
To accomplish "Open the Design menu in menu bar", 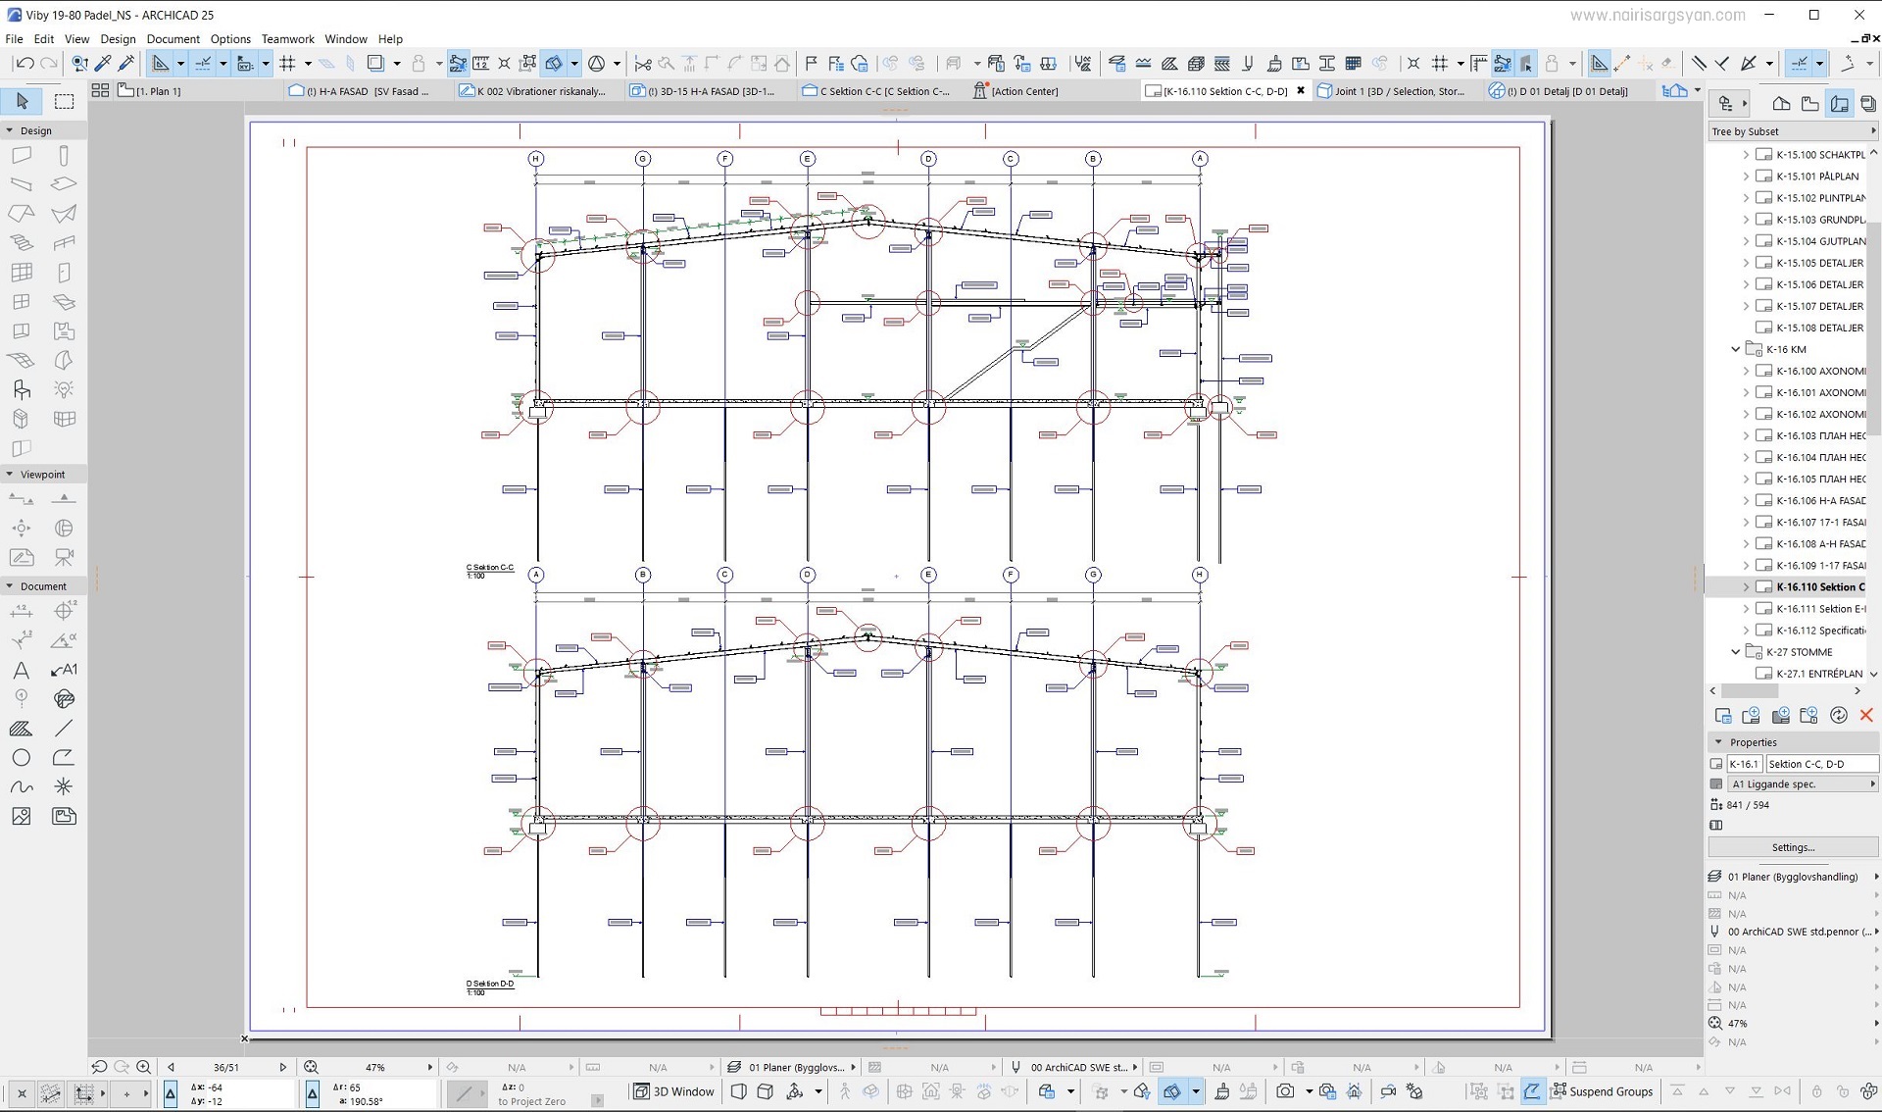I will tap(118, 38).
